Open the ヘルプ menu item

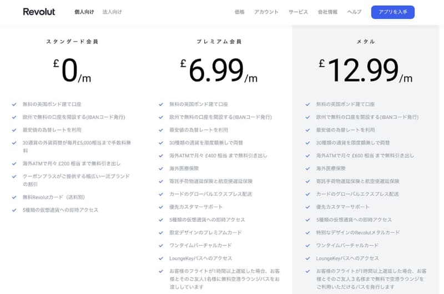tap(354, 12)
